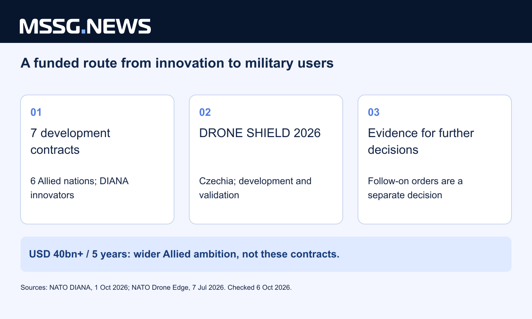Screen dimensions: 532x319
Task: Click the "7 development contracts" heading
Action: [70, 141]
